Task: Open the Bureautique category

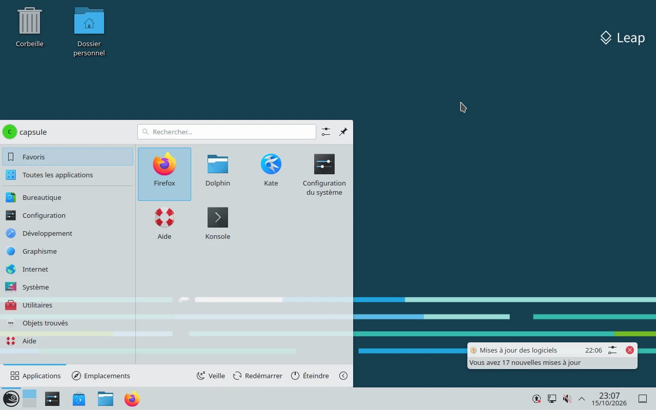Action: 68,197
